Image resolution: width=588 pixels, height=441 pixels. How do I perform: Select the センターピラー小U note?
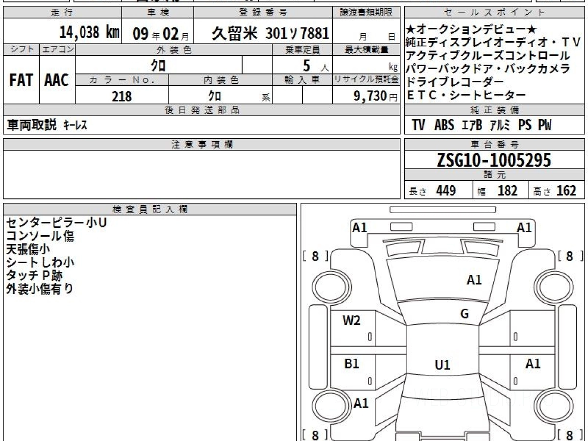pyautogui.click(x=56, y=223)
